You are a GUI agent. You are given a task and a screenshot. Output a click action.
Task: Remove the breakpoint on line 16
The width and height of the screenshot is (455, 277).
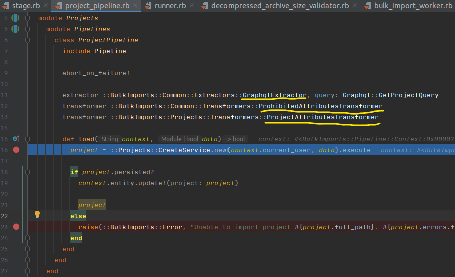(16, 150)
